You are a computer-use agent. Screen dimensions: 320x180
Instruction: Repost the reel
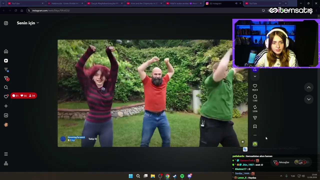(255, 107)
